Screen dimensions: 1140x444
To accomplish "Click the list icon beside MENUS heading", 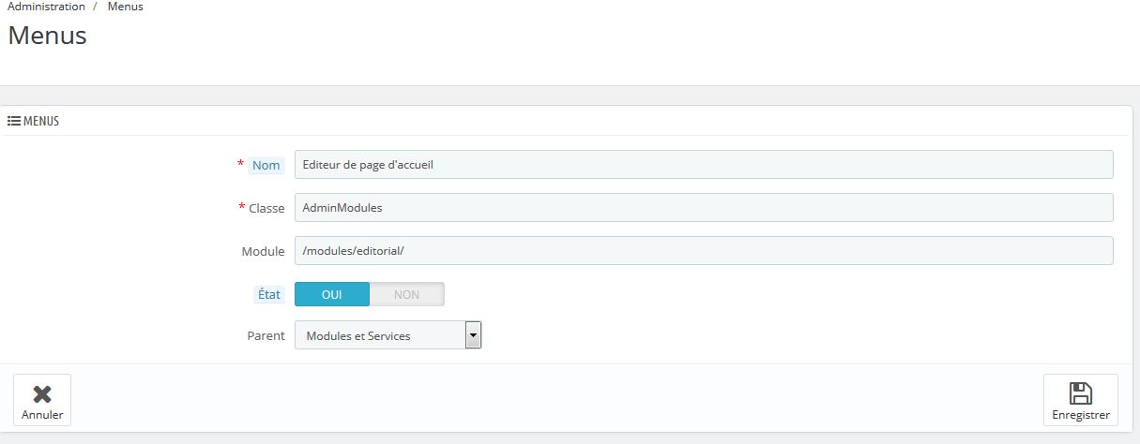I will click(x=14, y=121).
